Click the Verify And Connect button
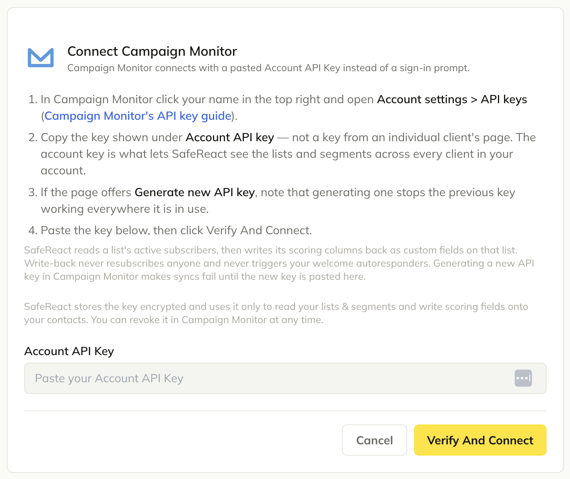Viewport: 570px width, 479px height. [x=480, y=440]
